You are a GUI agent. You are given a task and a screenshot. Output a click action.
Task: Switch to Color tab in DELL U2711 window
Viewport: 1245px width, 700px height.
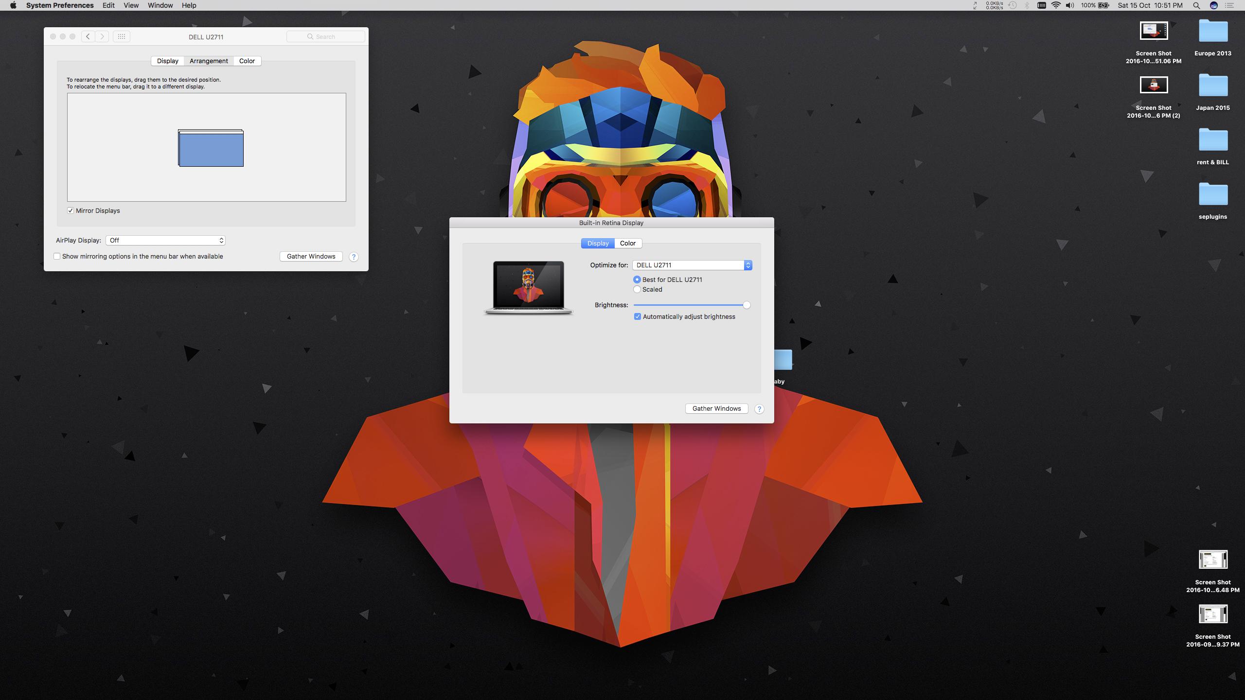pyautogui.click(x=247, y=61)
